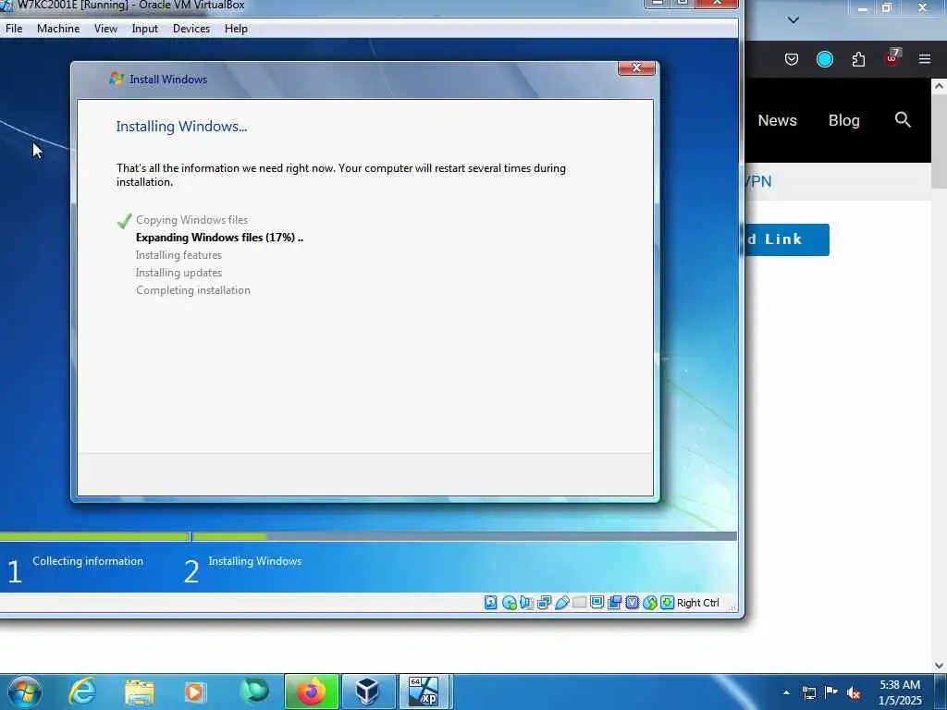Click the blue Link button in Firefox

point(787,239)
